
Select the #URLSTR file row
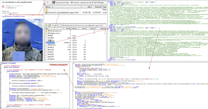click(x=76, y=57)
